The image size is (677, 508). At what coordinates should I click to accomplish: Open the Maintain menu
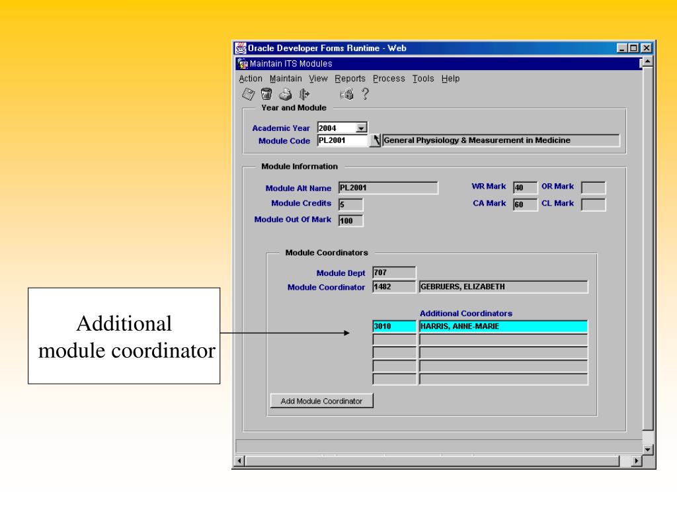[286, 79]
